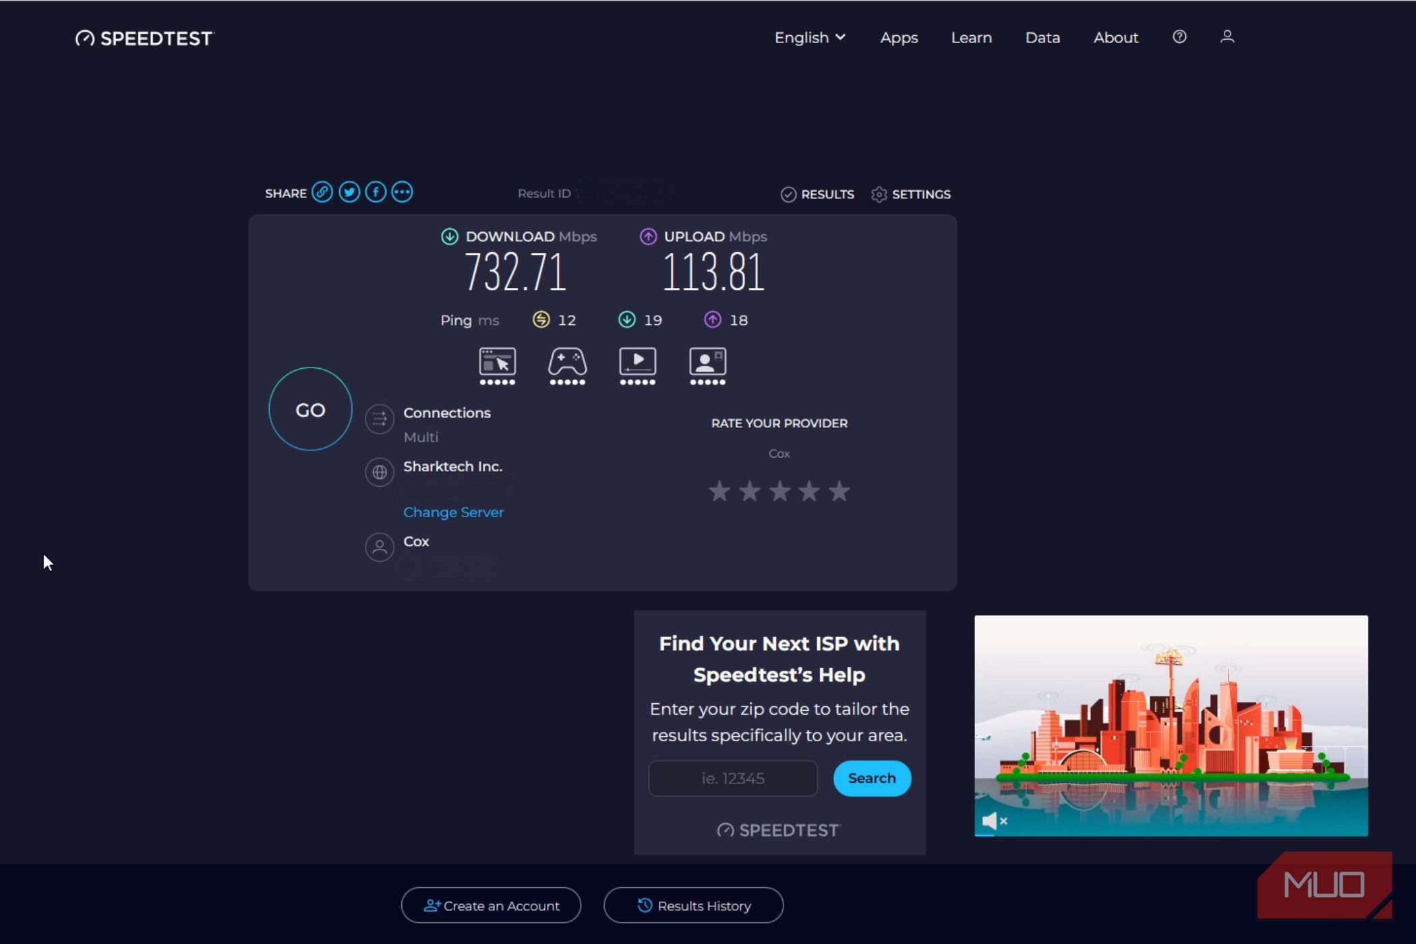Open the Learn menu
This screenshot has height=944, width=1416.
tap(971, 38)
